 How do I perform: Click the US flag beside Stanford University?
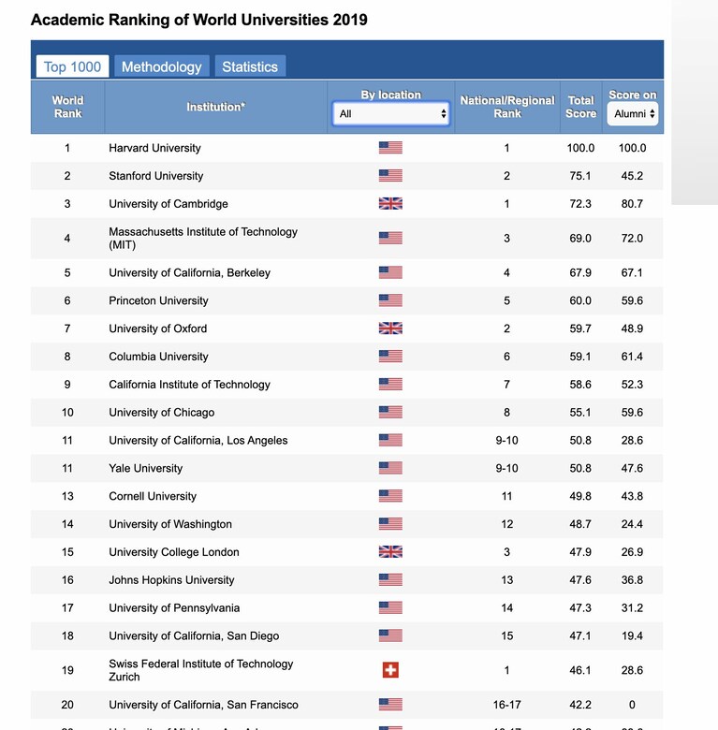click(x=390, y=176)
